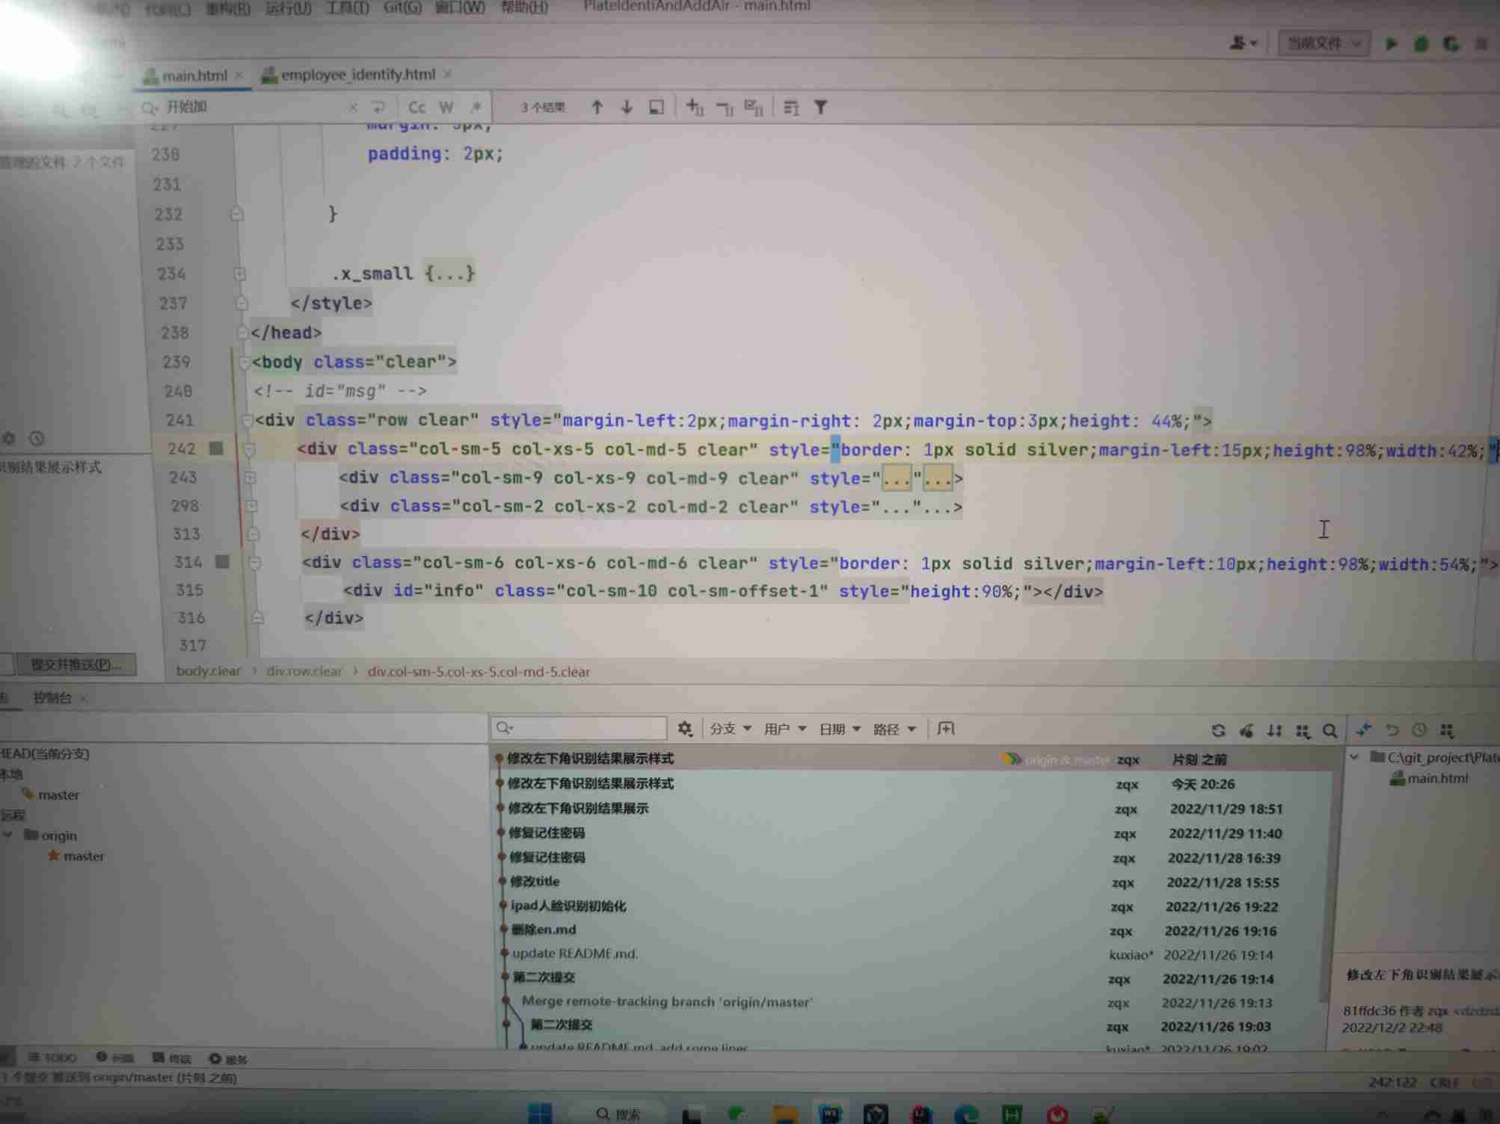Viewport: 1500px width, 1124px height.
Task: Click div.row.clear in the breadcrumb
Action: click(x=304, y=671)
